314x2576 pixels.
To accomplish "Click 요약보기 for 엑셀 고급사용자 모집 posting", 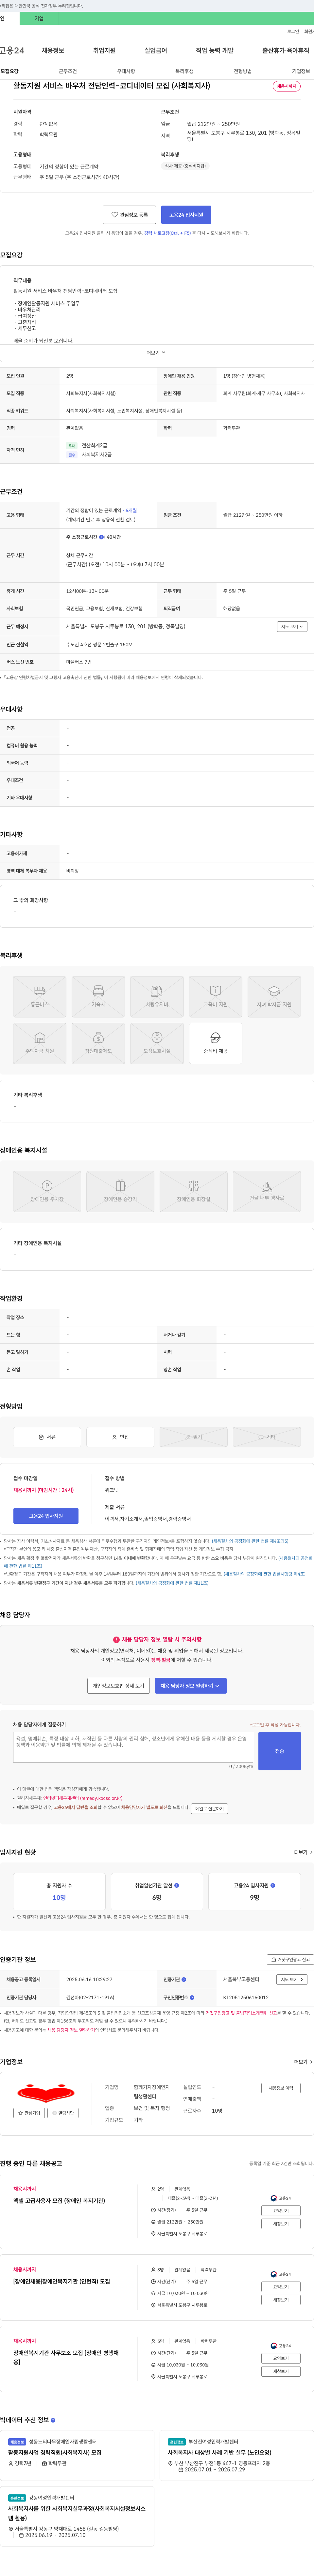I will click(281, 2211).
